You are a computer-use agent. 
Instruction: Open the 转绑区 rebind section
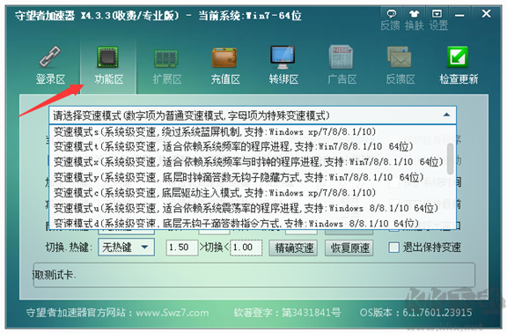pyautogui.click(x=283, y=66)
